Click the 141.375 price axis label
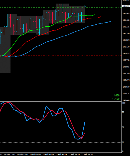130x156 pixels. coord(126,27)
